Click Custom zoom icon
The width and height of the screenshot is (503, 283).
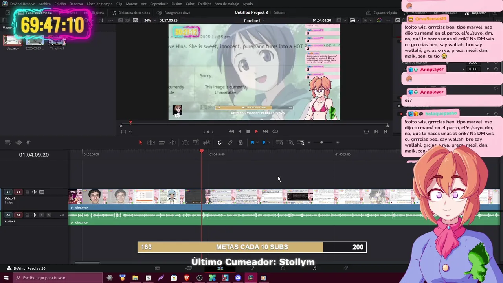point(301,143)
